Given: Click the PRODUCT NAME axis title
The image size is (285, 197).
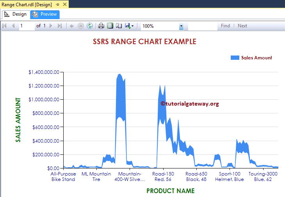Looking at the screenshot, I should [171, 191].
